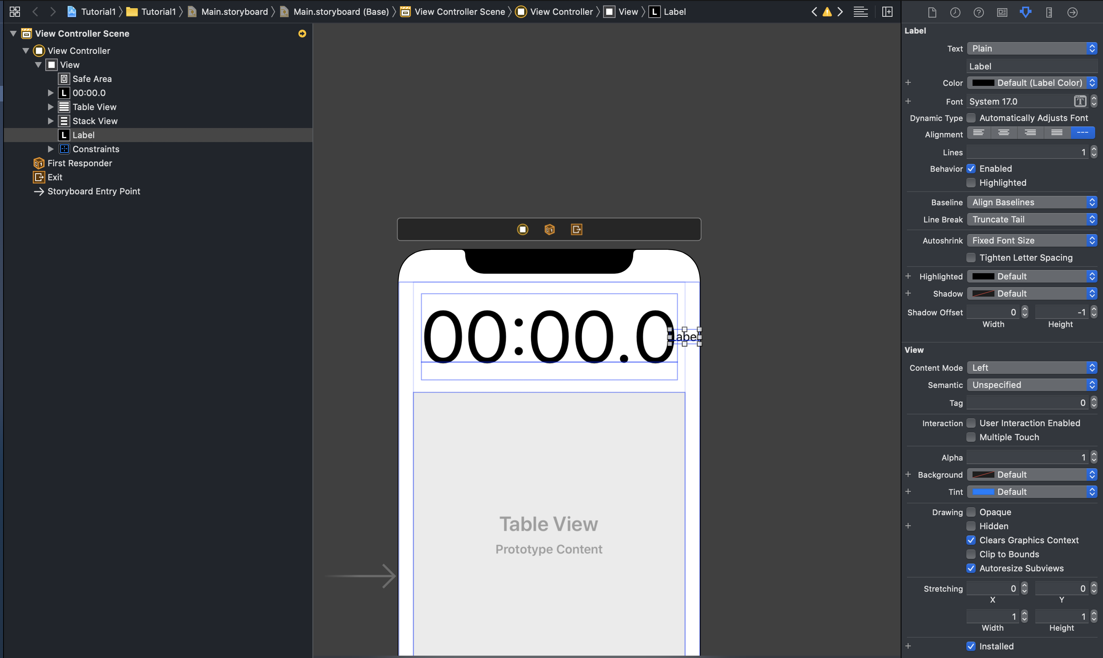Open the Line Break dropdown
This screenshot has height=658, width=1103.
pyautogui.click(x=1032, y=219)
